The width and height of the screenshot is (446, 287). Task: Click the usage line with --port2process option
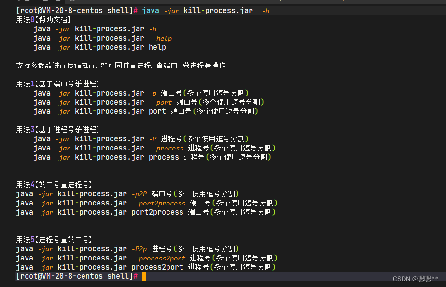tap(147, 203)
